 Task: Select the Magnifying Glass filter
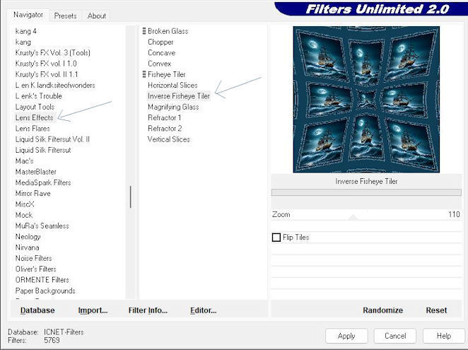point(173,107)
